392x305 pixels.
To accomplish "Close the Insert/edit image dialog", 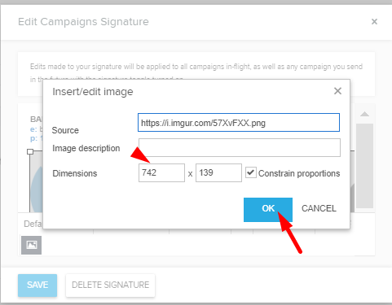I will (x=337, y=91).
